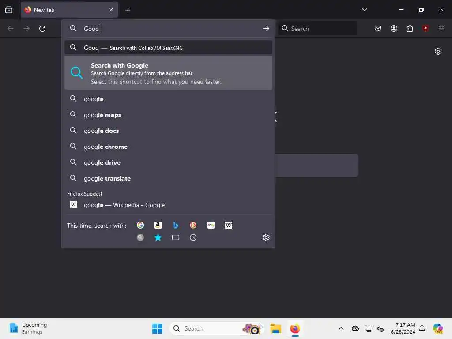Search this time with eBay icon
The height and width of the screenshot is (339, 452).
(211, 225)
